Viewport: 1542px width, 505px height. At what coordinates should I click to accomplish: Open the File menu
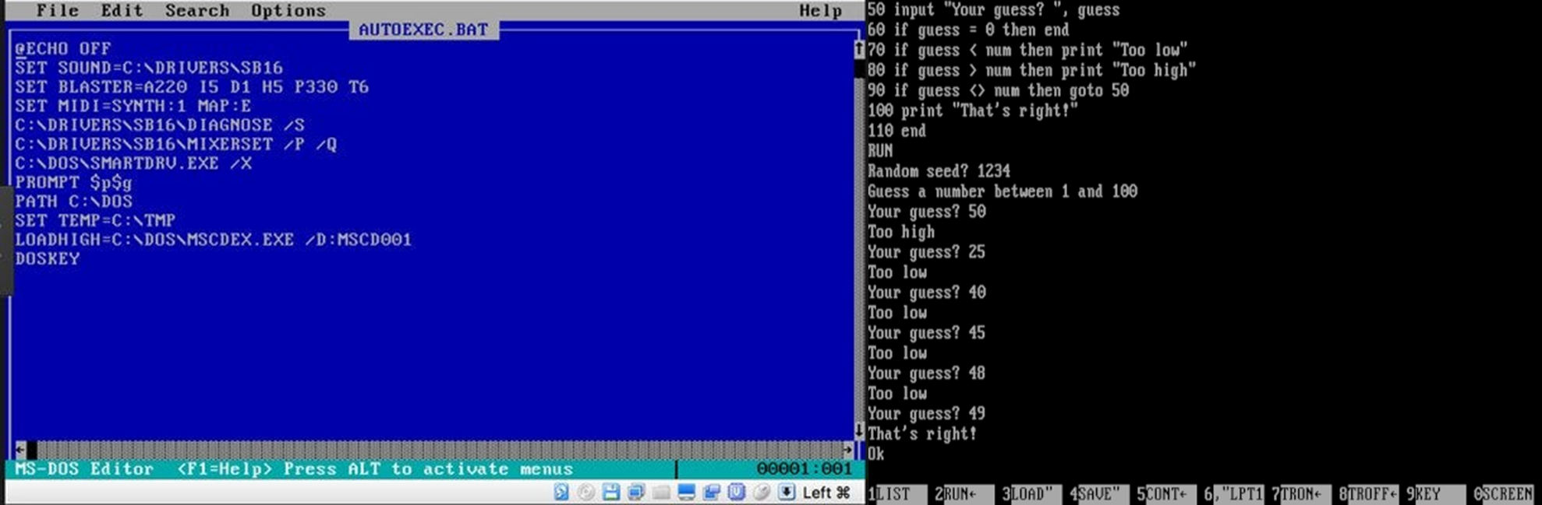coord(57,11)
